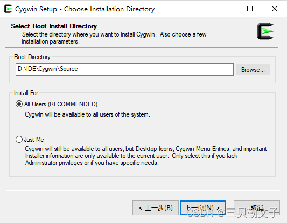Go back with the 上一步(B) button
Viewport: 287px width, 223px height.
[x=156, y=208]
